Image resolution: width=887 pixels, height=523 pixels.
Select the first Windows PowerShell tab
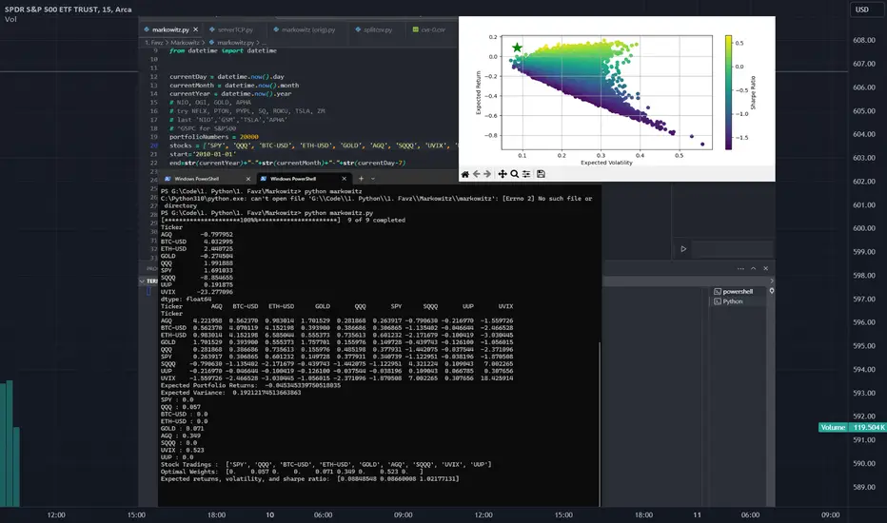(197, 179)
